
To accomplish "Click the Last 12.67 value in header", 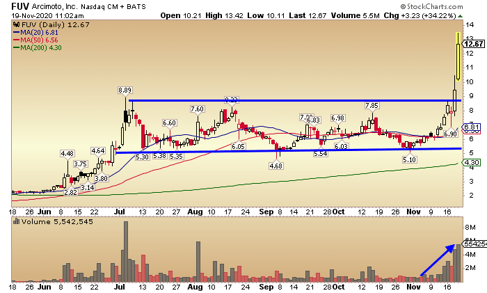I will (308, 15).
